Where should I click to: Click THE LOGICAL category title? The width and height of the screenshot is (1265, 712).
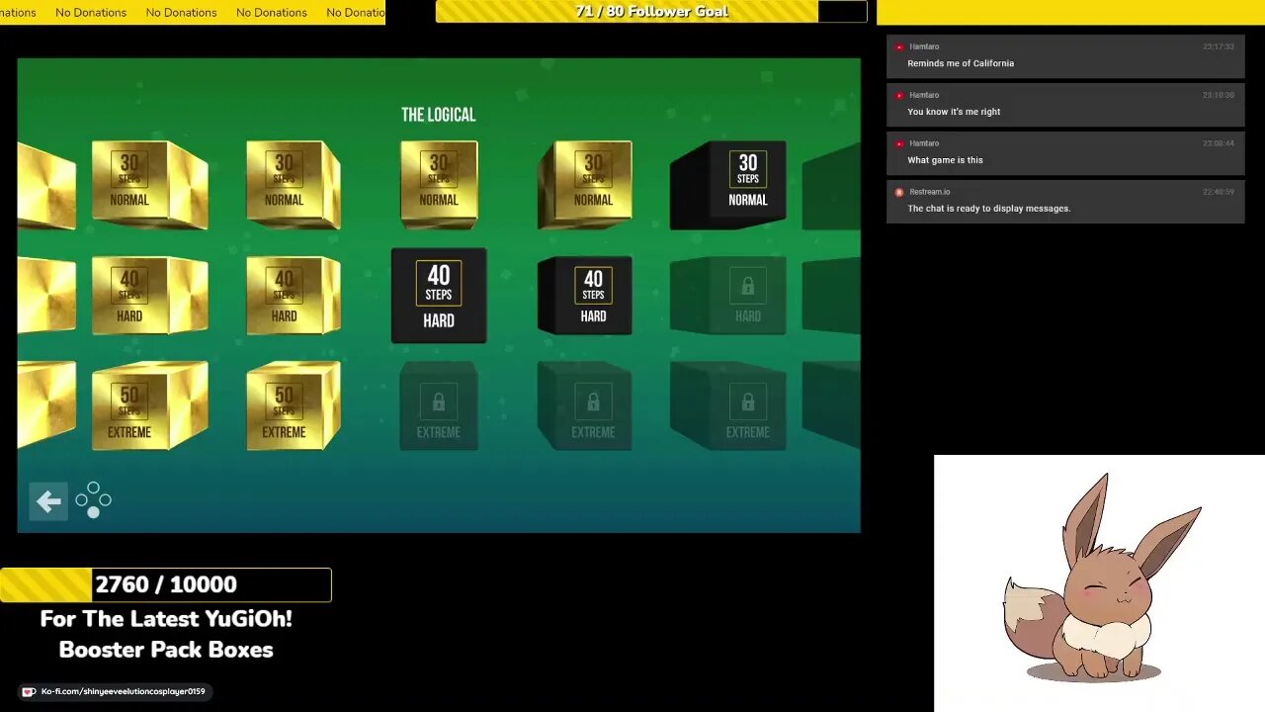click(439, 115)
